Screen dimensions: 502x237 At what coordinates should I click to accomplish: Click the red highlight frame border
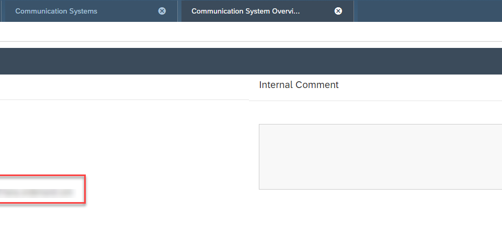[85, 189]
